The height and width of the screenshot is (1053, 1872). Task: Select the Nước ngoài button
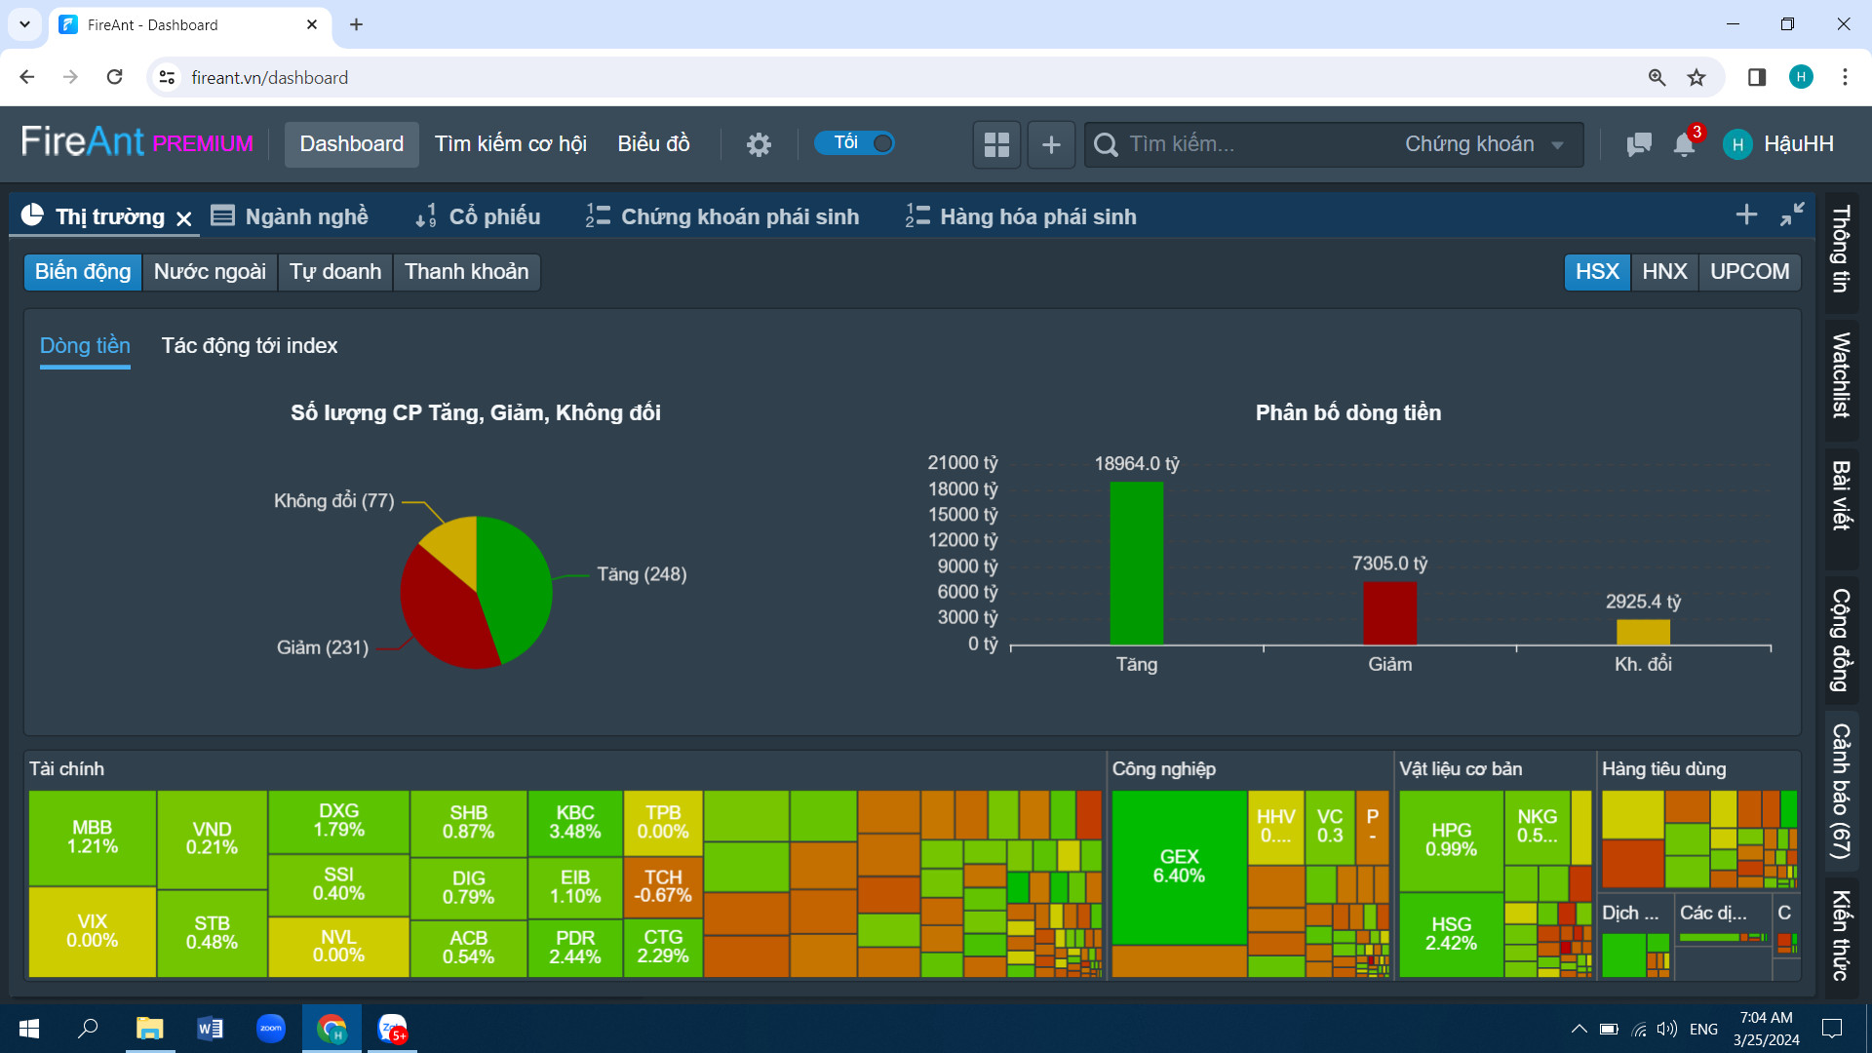210,271
